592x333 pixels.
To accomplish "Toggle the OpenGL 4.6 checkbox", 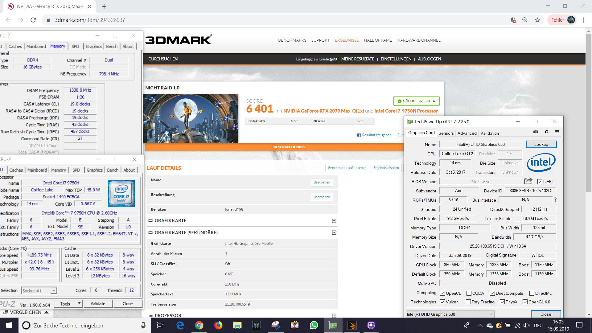I will click(x=525, y=302).
